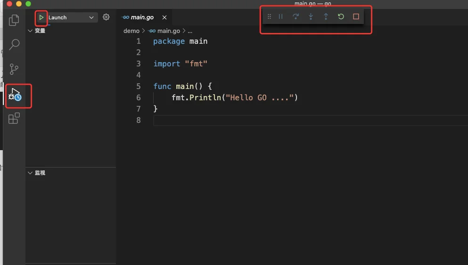The image size is (468, 265).
Task: Click the text 'import "fmt"'
Action: click(x=181, y=64)
